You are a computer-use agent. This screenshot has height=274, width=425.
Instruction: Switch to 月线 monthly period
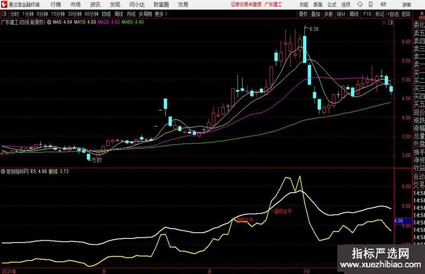coord(131,14)
